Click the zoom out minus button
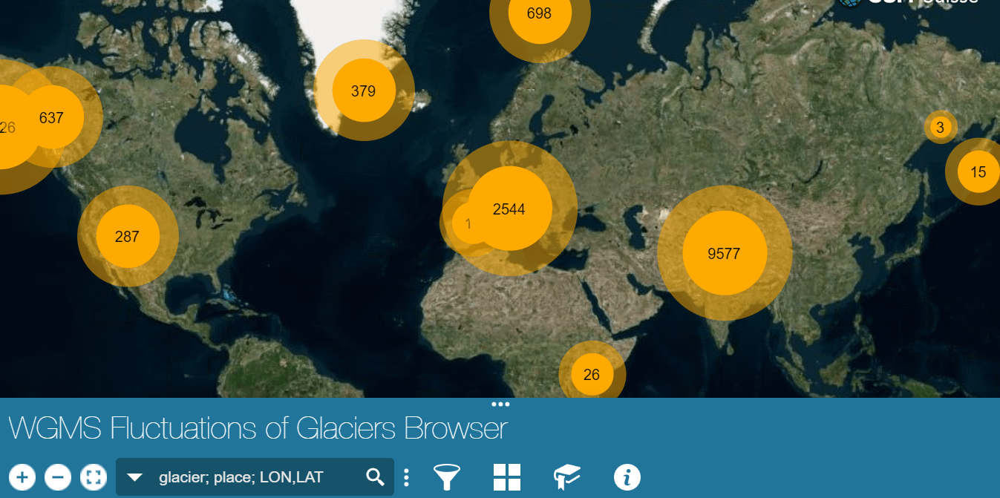Image resolution: width=1000 pixels, height=498 pixels. [58, 476]
